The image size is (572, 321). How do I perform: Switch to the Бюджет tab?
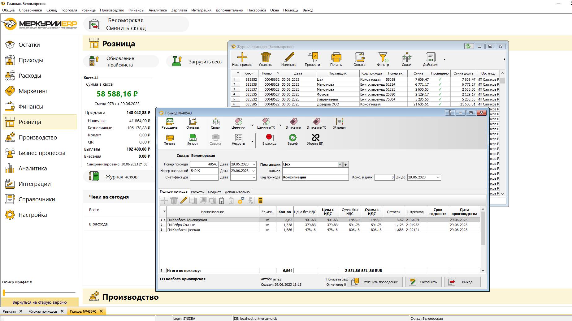point(214,192)
